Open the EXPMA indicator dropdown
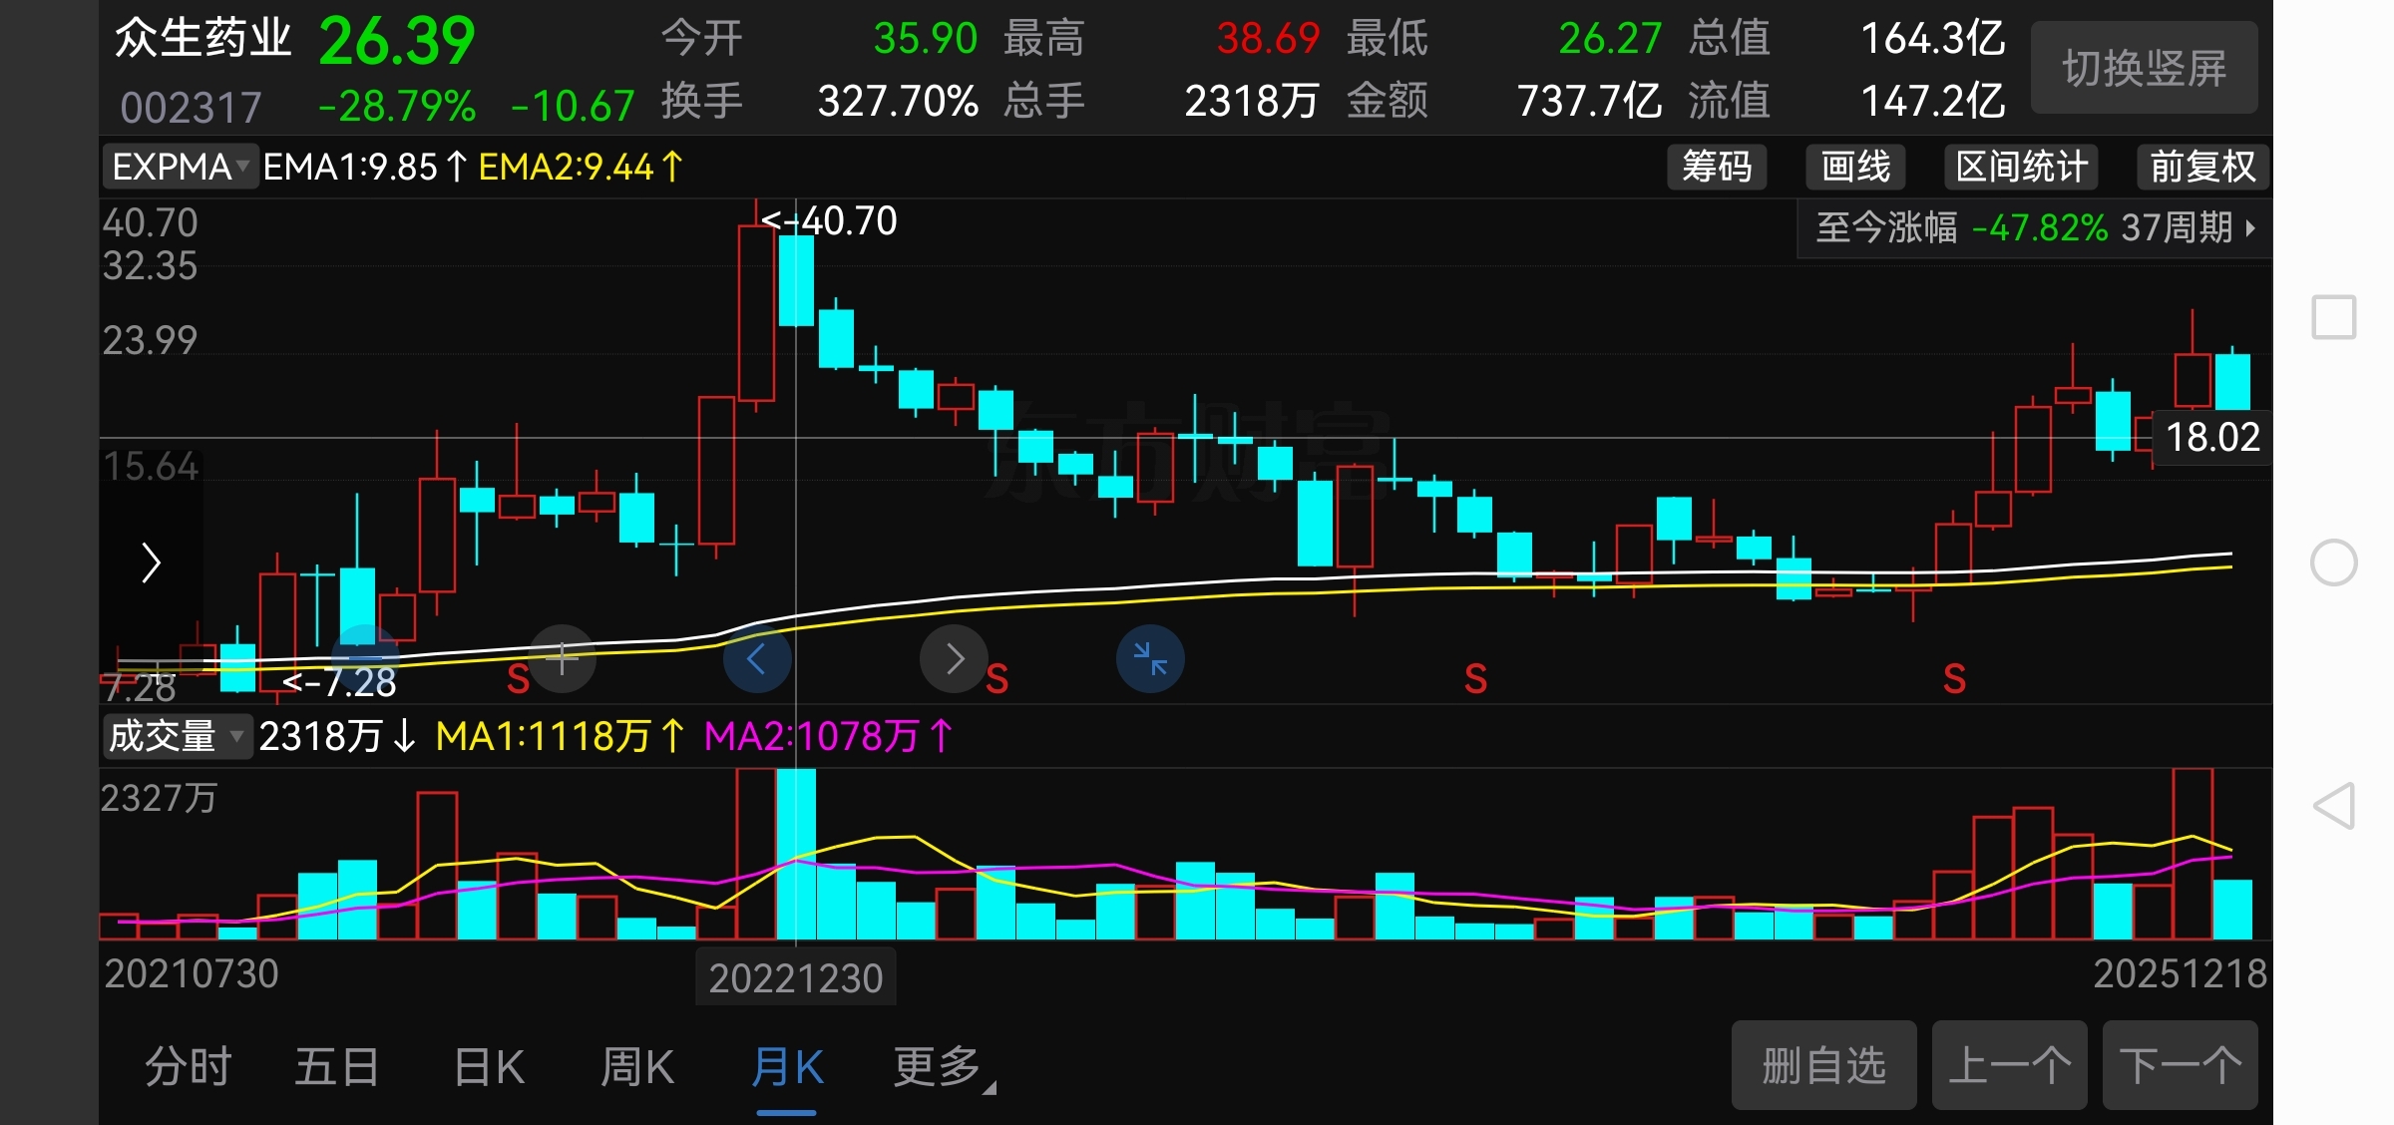Image resolution: width=2394 pixels, height=1125 pixels. point(180,167)
